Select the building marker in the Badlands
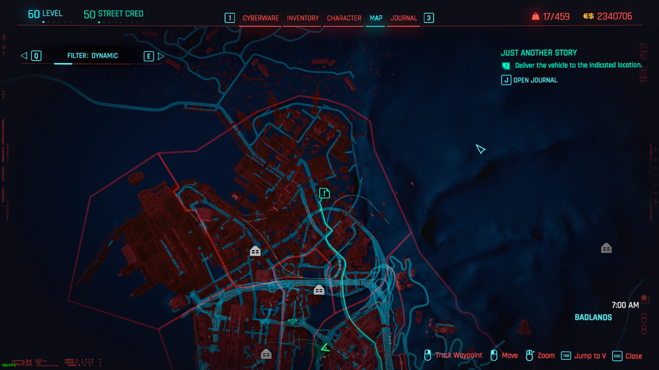 pos(606,249)
